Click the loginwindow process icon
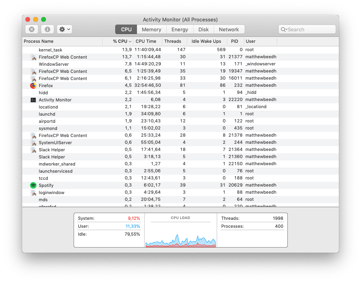This screenshot has width=361, height=282. pos(33,192)
